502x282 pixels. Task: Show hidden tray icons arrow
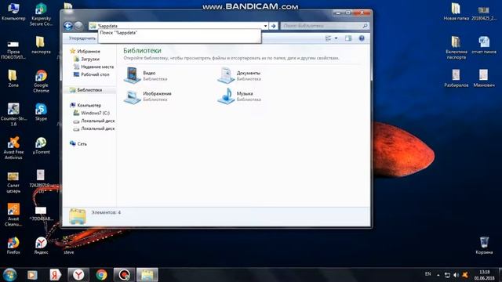coord(438,275)
